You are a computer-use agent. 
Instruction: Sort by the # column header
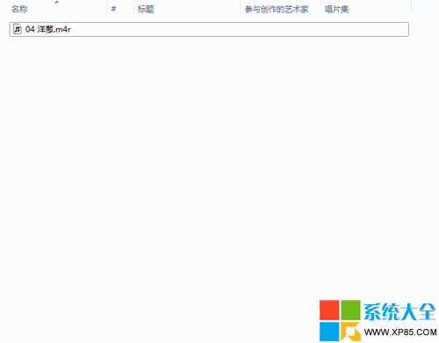(113, 9)
